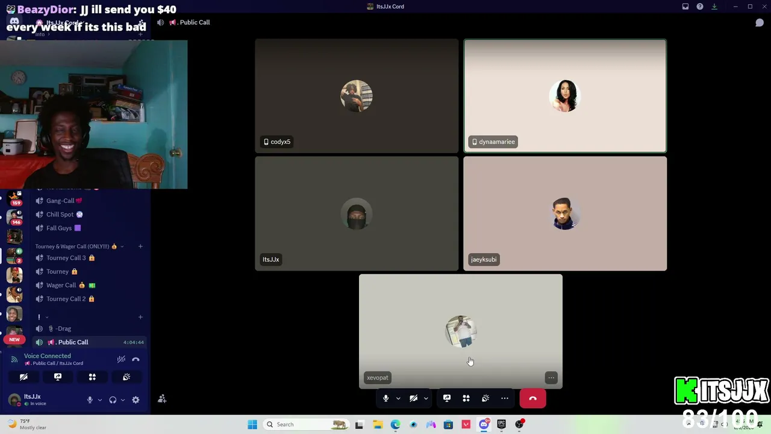Share your screen from call controls
This screenshot has width=771, height=434.
(447, 398)
